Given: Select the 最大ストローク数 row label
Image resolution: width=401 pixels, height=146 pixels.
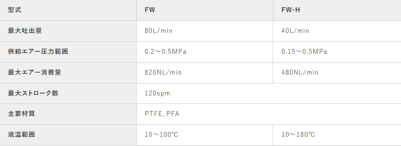Looking at the screenshot, I should [68, 93].
